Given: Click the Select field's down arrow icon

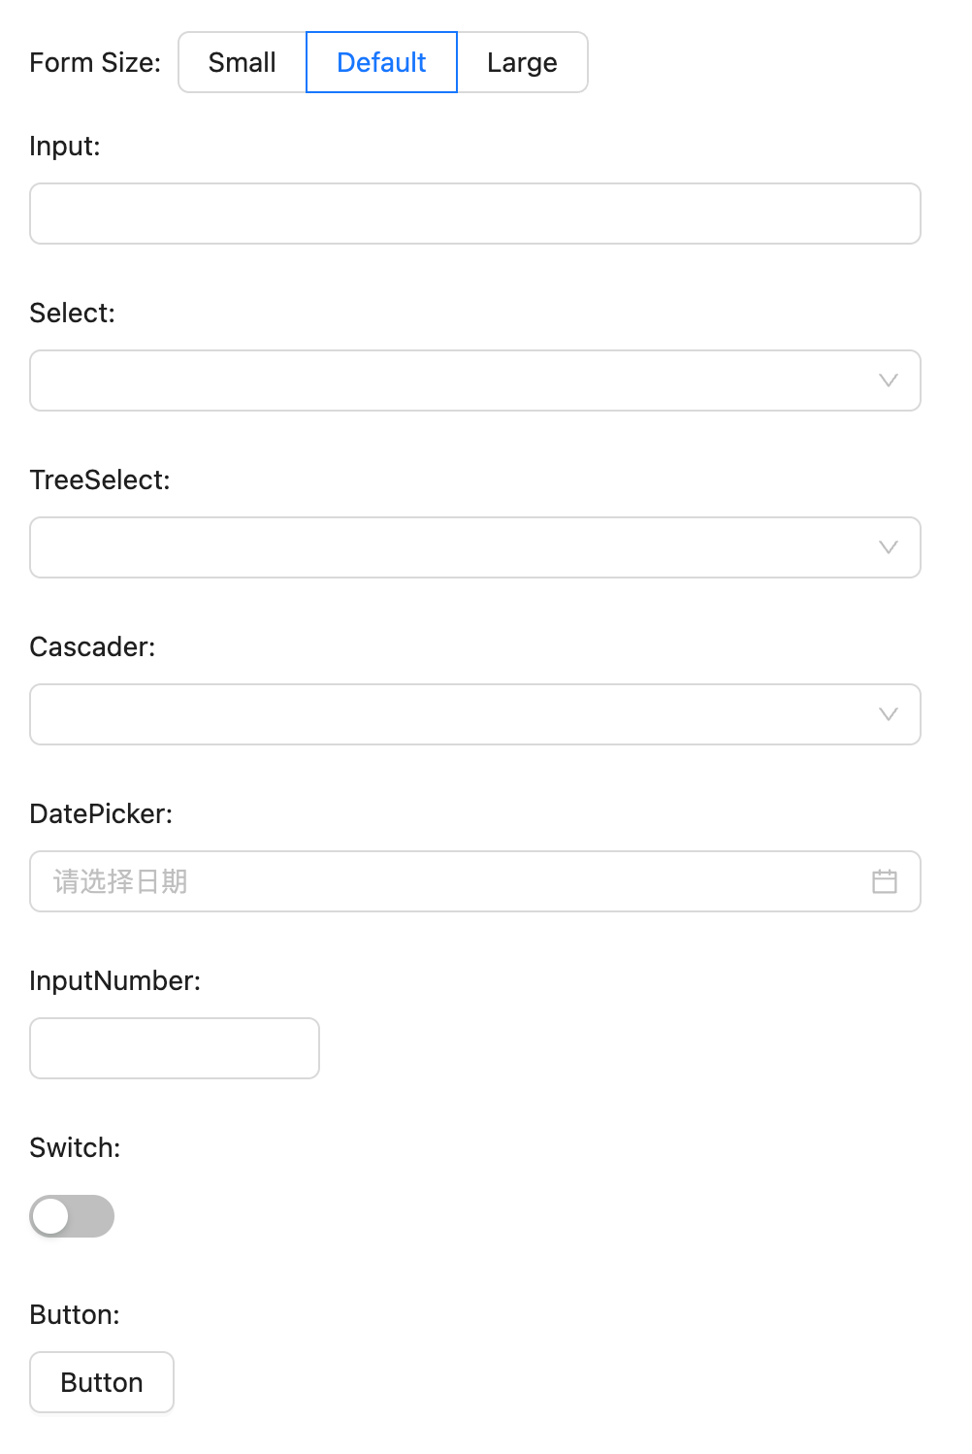Looking at the screenshot, I should [888, 380].
